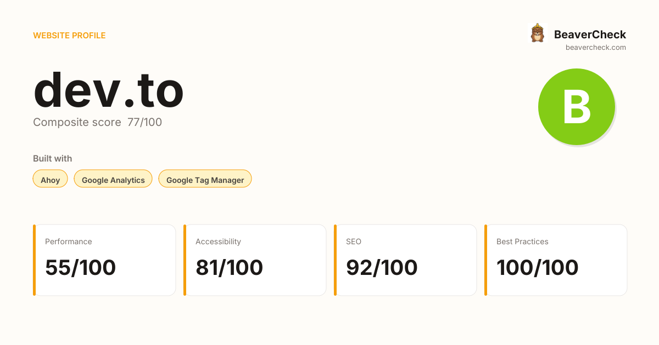This screenshot has width=659, height=345.
Task: Select the Google Tag Manager tag
Action: coord(205,179)
